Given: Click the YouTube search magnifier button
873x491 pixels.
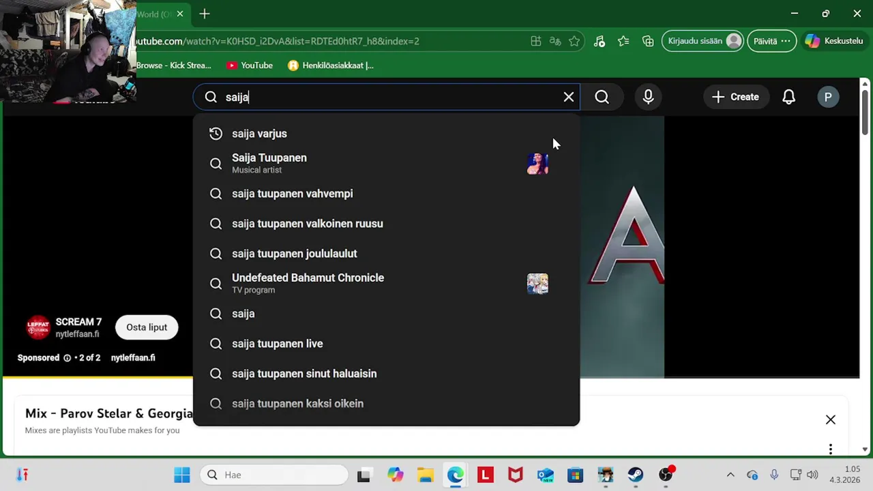Looking at the screenshot, I should coord(602,97).
